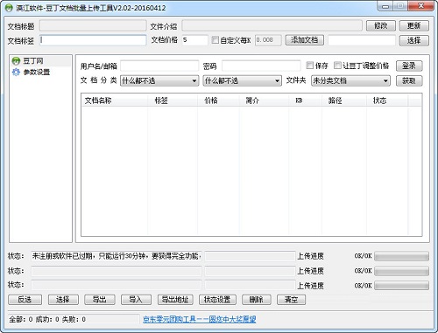This screenshot has height=333, width=438.
Task: Toggle the 让豆丁调整价格 checkbox
Action: 337,66
